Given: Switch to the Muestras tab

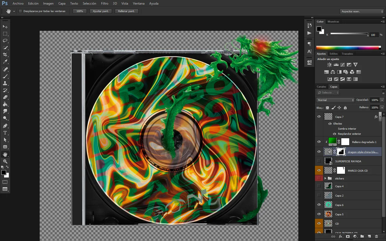Looking at the screenshot, I should click(x=333, y=22).
